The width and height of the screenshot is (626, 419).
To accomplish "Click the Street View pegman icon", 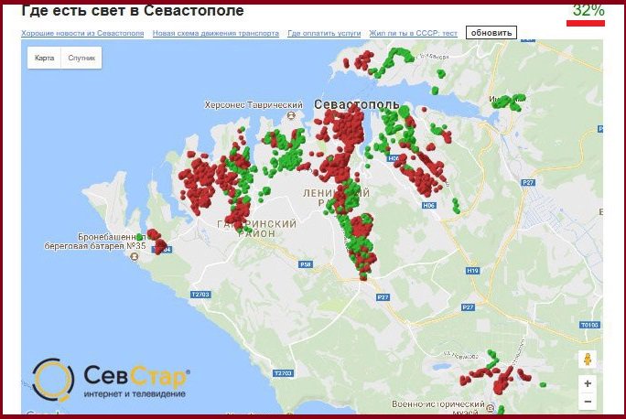I will (x=588, y=360).
